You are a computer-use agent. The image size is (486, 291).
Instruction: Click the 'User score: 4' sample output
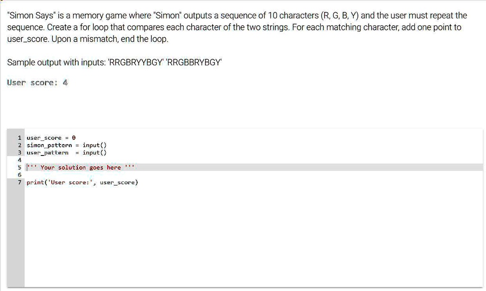click(x=37, y=83)
